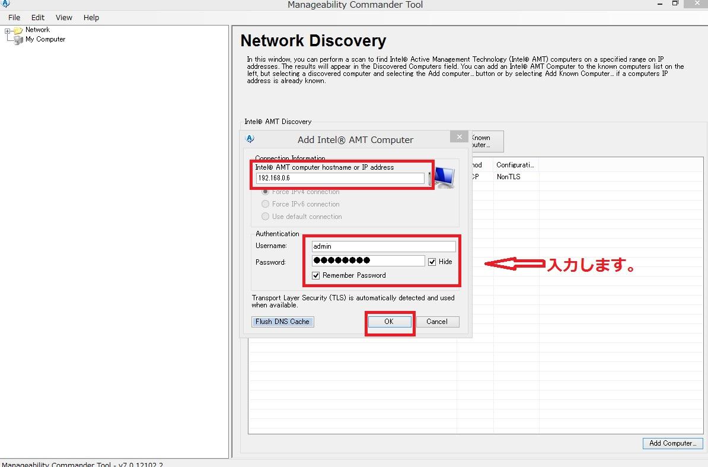708x467 pixels.
Task: Open the Edit menu
Action: pyautogui.click(x=38, y=18)
